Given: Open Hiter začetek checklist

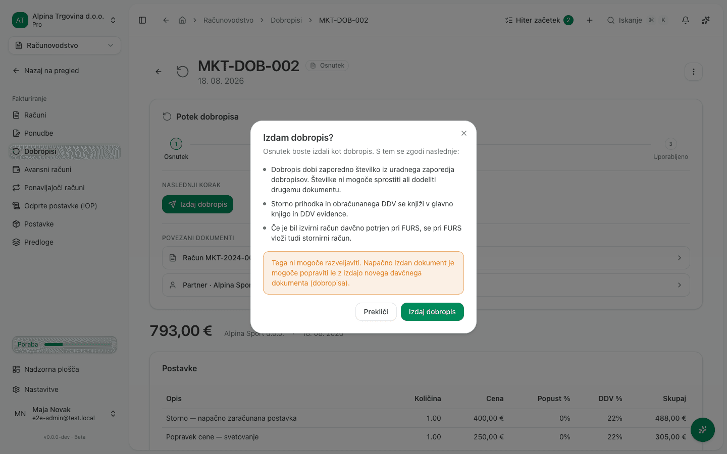Looking at the screenshot, I should 539,20.
